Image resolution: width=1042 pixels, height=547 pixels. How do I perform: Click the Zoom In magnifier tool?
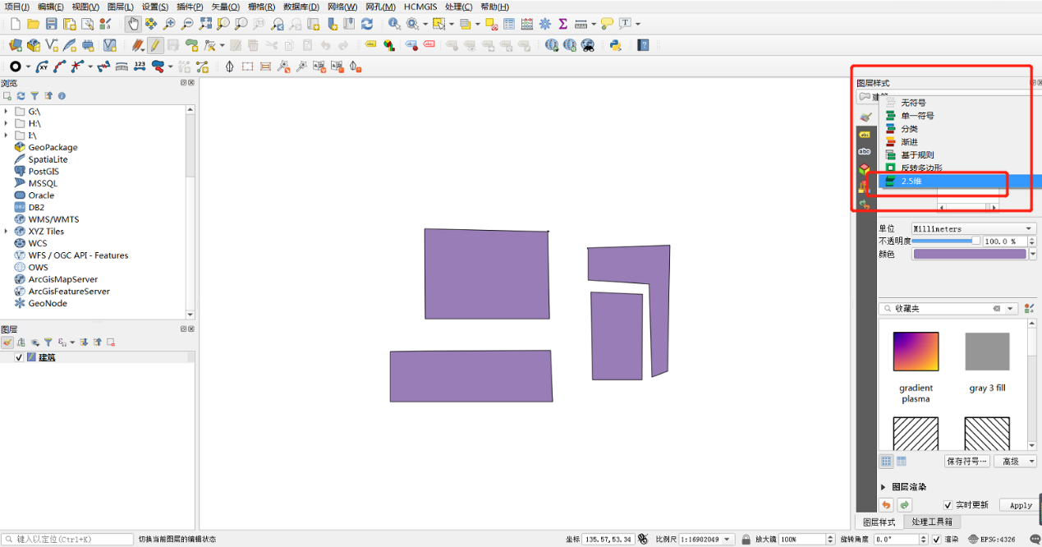tap(169, 24)
